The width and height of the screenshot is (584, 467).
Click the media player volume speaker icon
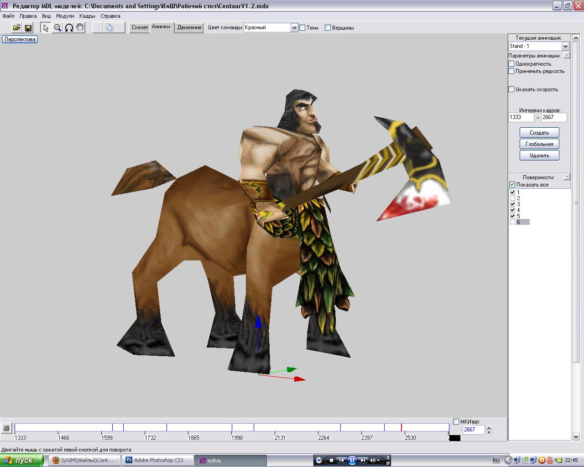tap(373, 460)
